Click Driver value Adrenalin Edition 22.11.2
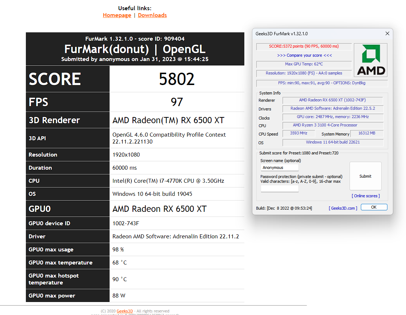 coord(176,237)
